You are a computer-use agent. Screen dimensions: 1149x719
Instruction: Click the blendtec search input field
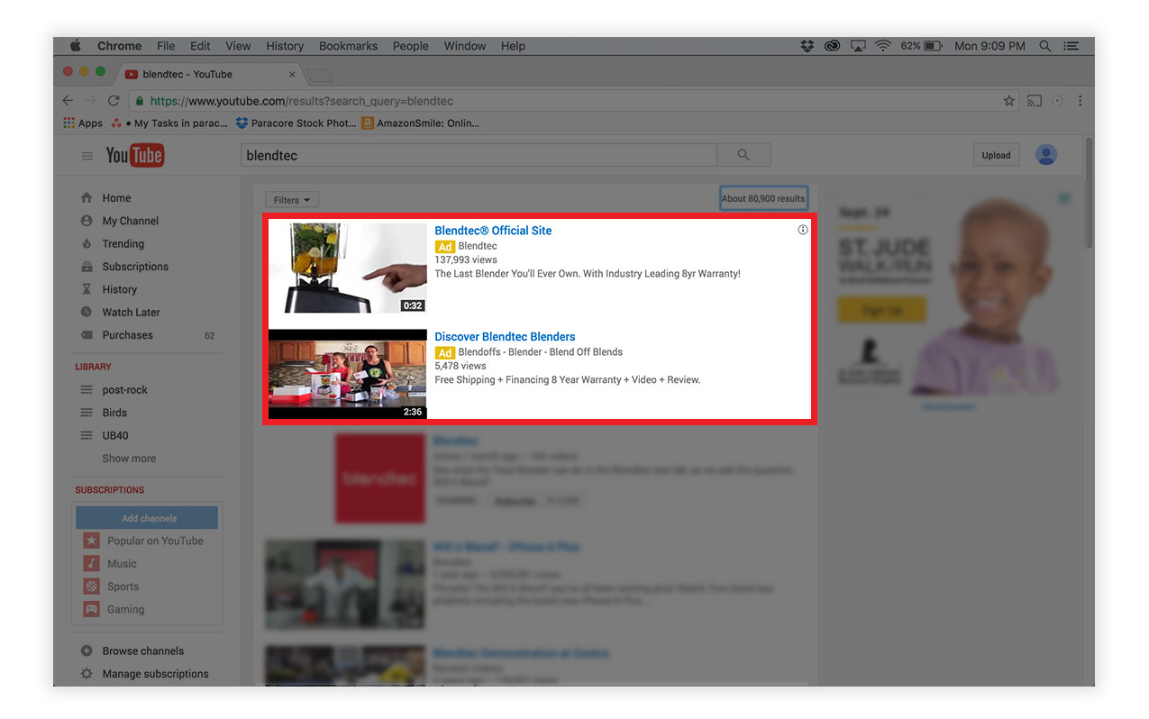pyautogui.click(x=479, y=155)
